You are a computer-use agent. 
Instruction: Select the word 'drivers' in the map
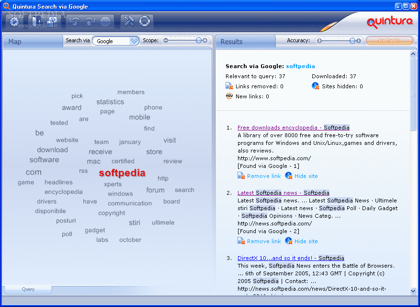(x=46, y=201)
